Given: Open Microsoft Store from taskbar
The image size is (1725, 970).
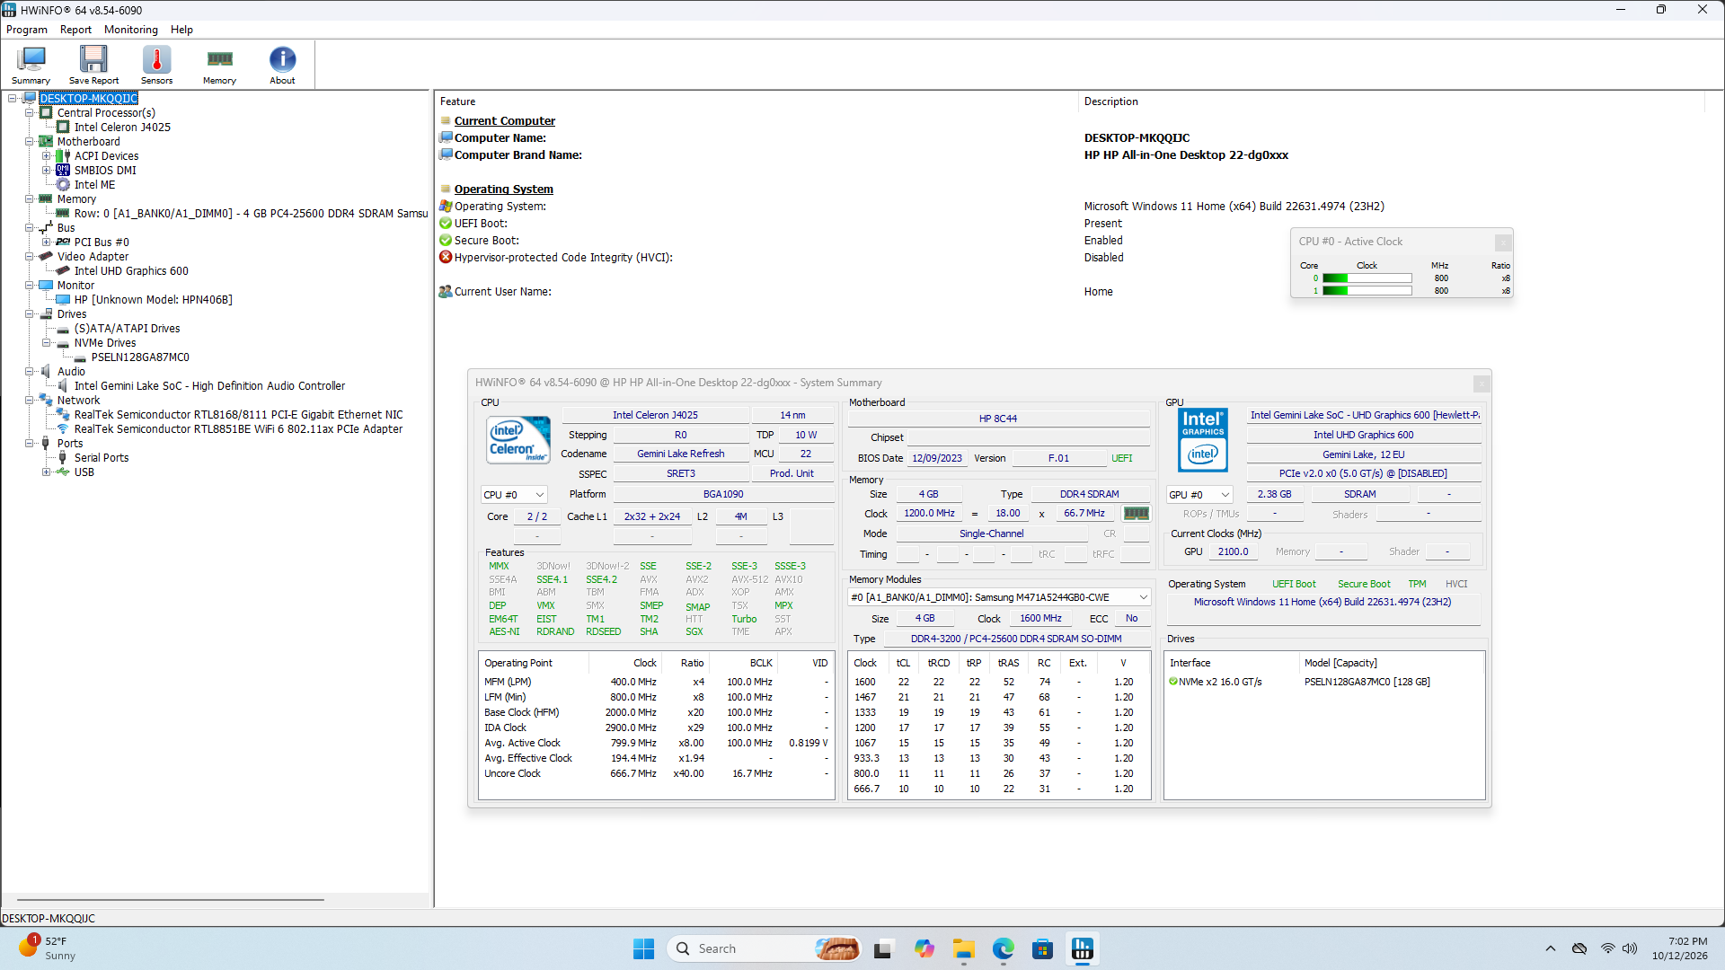Looking at the screenshot, I should tap(1043, 948).
